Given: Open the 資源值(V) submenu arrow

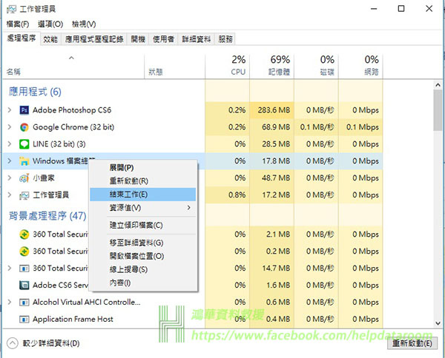Looking at the screenshot, I should click(188, 208).
